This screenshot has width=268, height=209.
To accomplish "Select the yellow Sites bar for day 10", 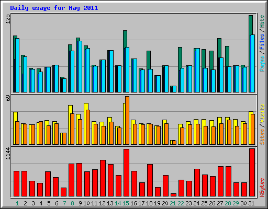I will click(86, 107).
